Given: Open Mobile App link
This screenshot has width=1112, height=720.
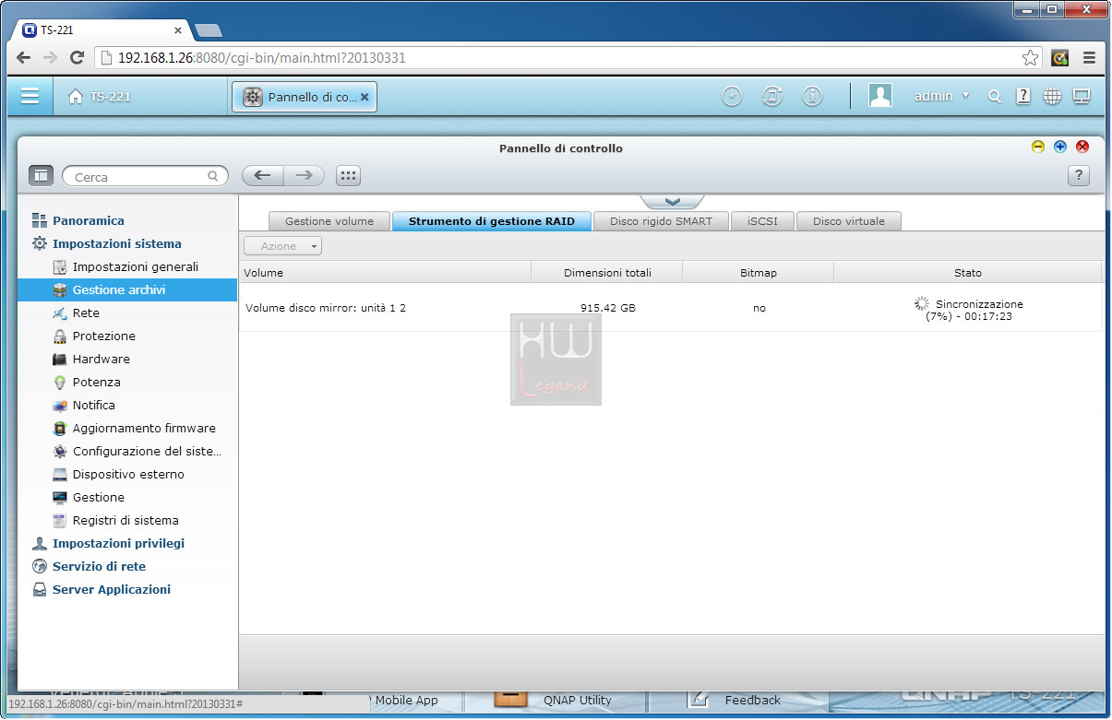Looking at the screenshot, I should pos(406,701).
